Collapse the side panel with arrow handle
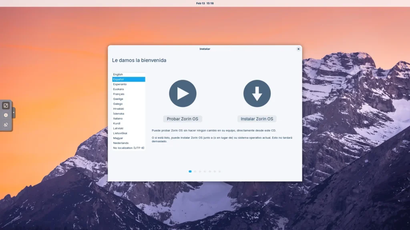410x230 pixels. coord(14,113)
